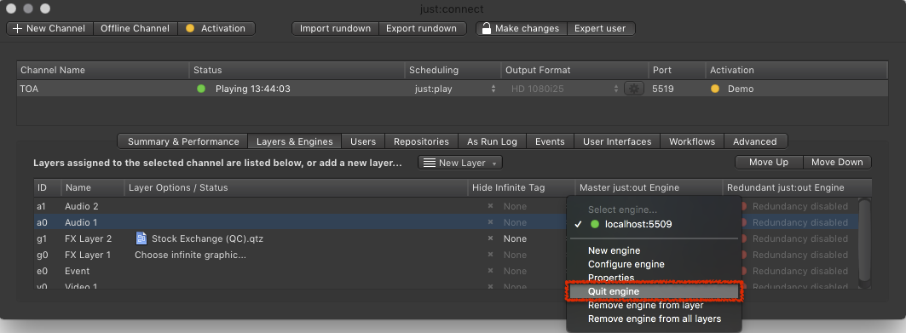Click the x icon in Event row Hide Infinite Tag
The width and height of the screenshot is (906, 333).
(x=491, y=271)
